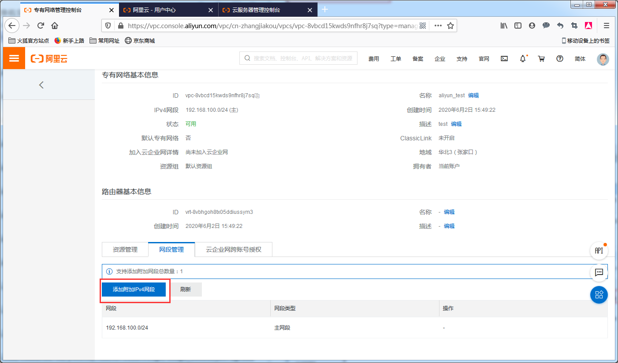Viewport: 618px width, 363px height.
Task: Open the Firefox library icon
Action: (503, 26)
